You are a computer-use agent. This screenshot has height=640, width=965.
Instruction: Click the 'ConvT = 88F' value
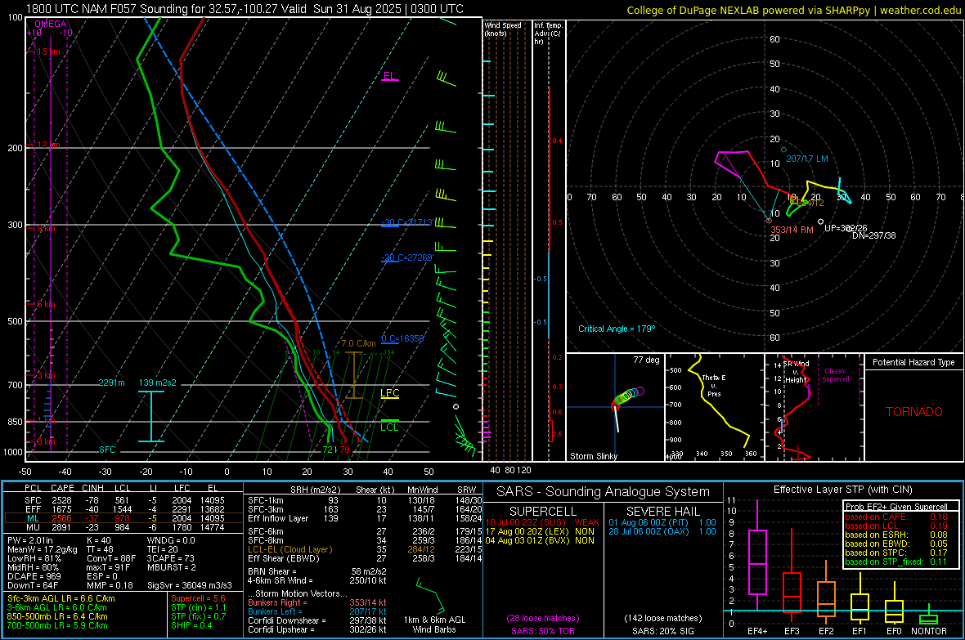coord(110,559)
